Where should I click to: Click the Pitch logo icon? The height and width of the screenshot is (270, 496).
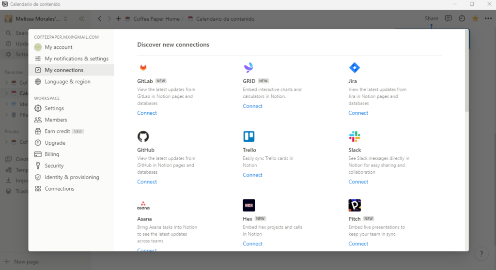click(x=354, y=205)
